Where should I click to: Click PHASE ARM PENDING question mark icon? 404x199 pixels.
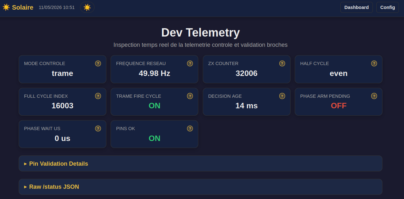(x=374, y=96)
